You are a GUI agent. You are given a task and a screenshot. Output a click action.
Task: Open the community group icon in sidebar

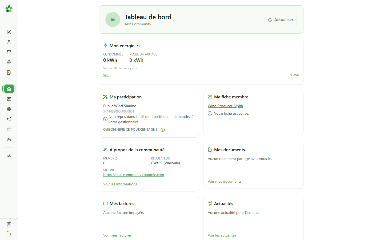click(x=9, y=156)
